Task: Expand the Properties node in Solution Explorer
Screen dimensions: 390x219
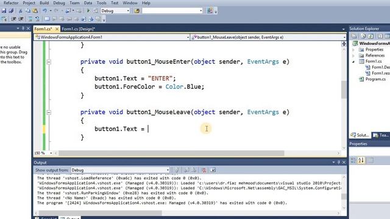Action: (x=353, y=50)
